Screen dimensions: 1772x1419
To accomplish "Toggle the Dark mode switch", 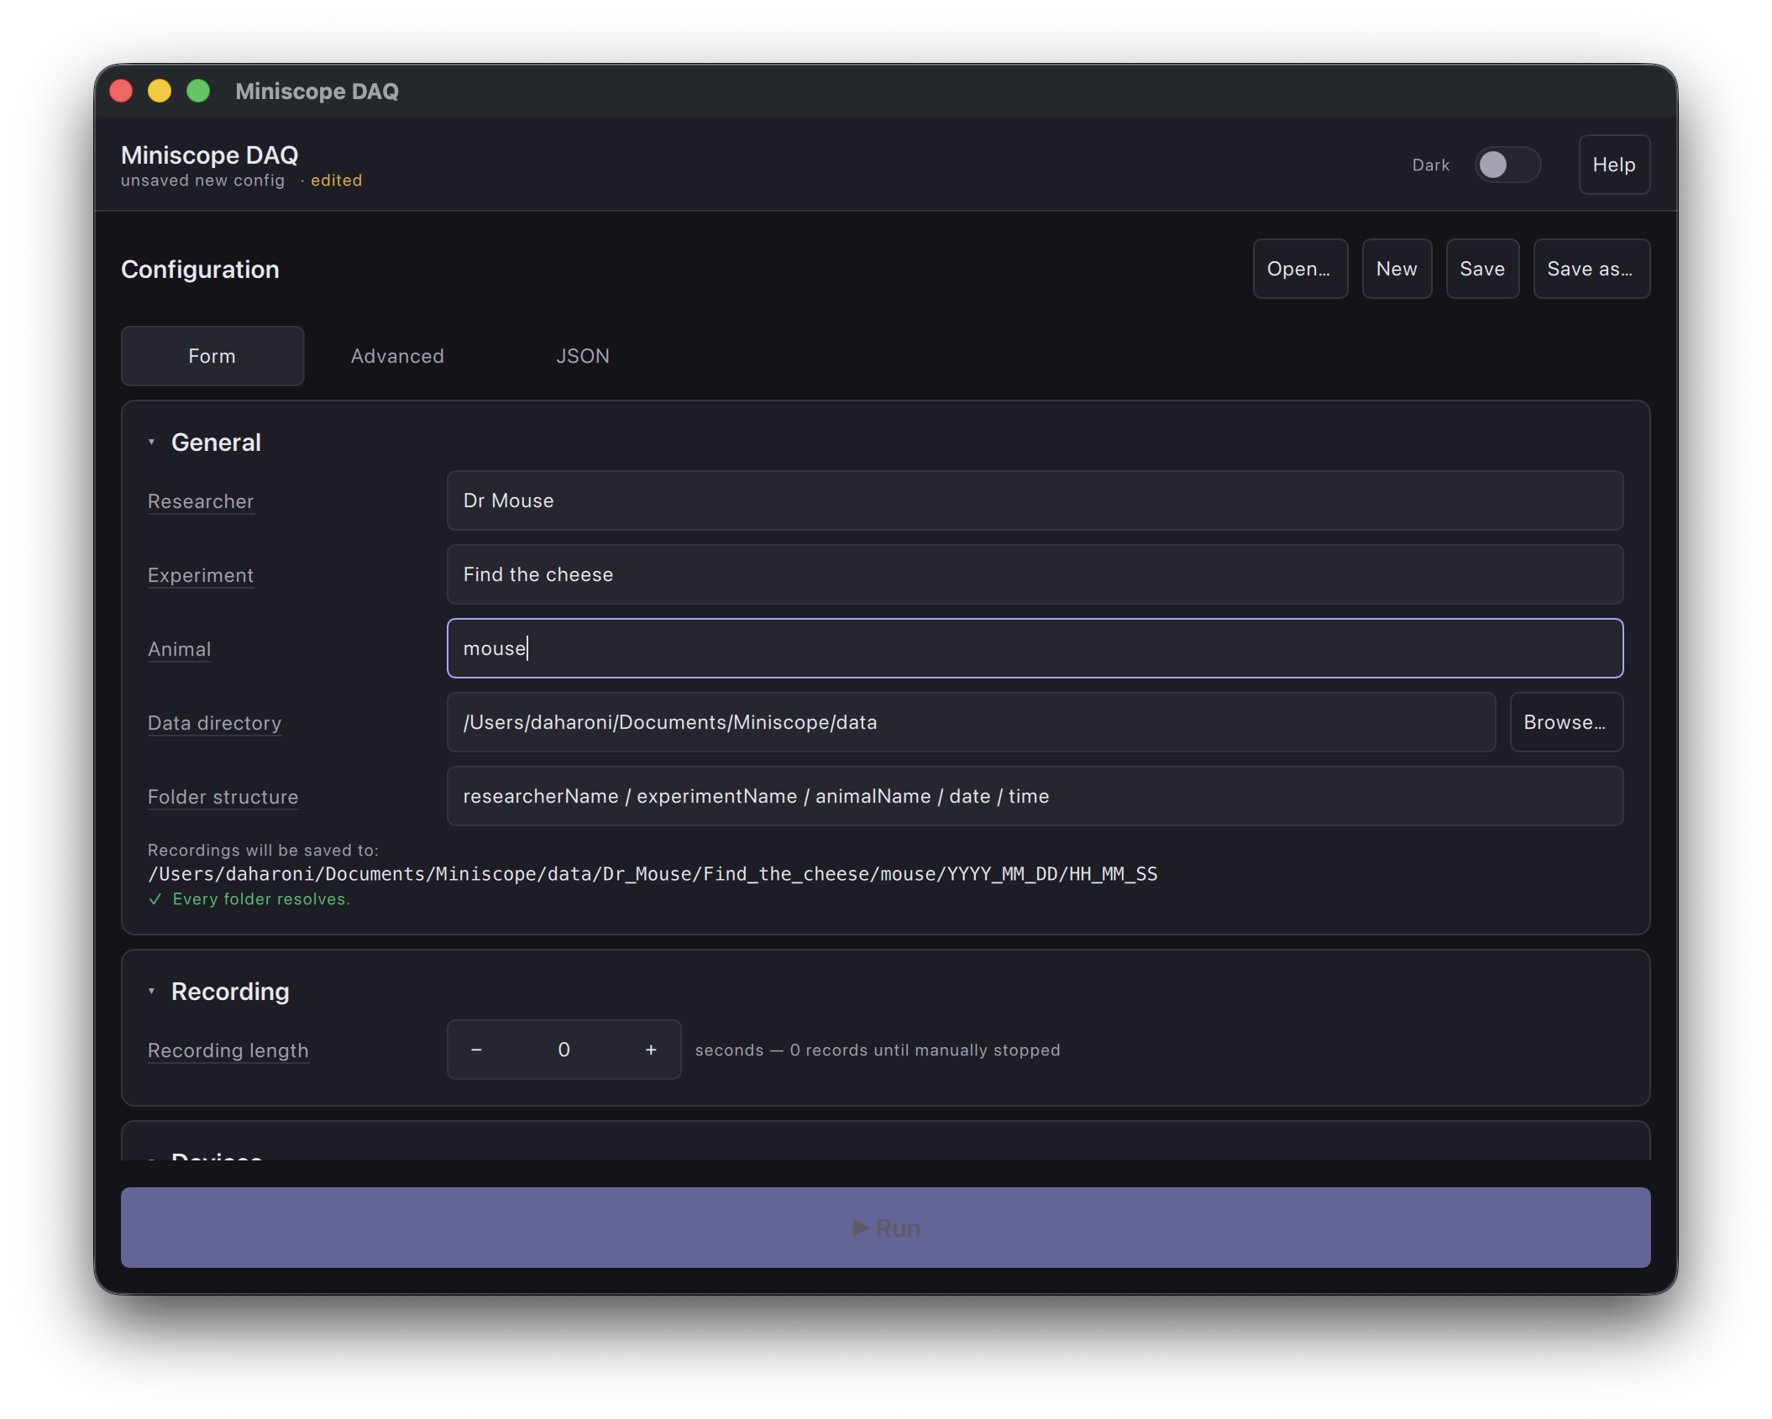I will 1507,165.
